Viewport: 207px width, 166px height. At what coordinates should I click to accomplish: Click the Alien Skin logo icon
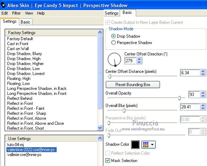[3, 5]
